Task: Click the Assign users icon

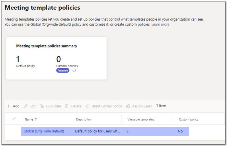Action: coord(128,106)
